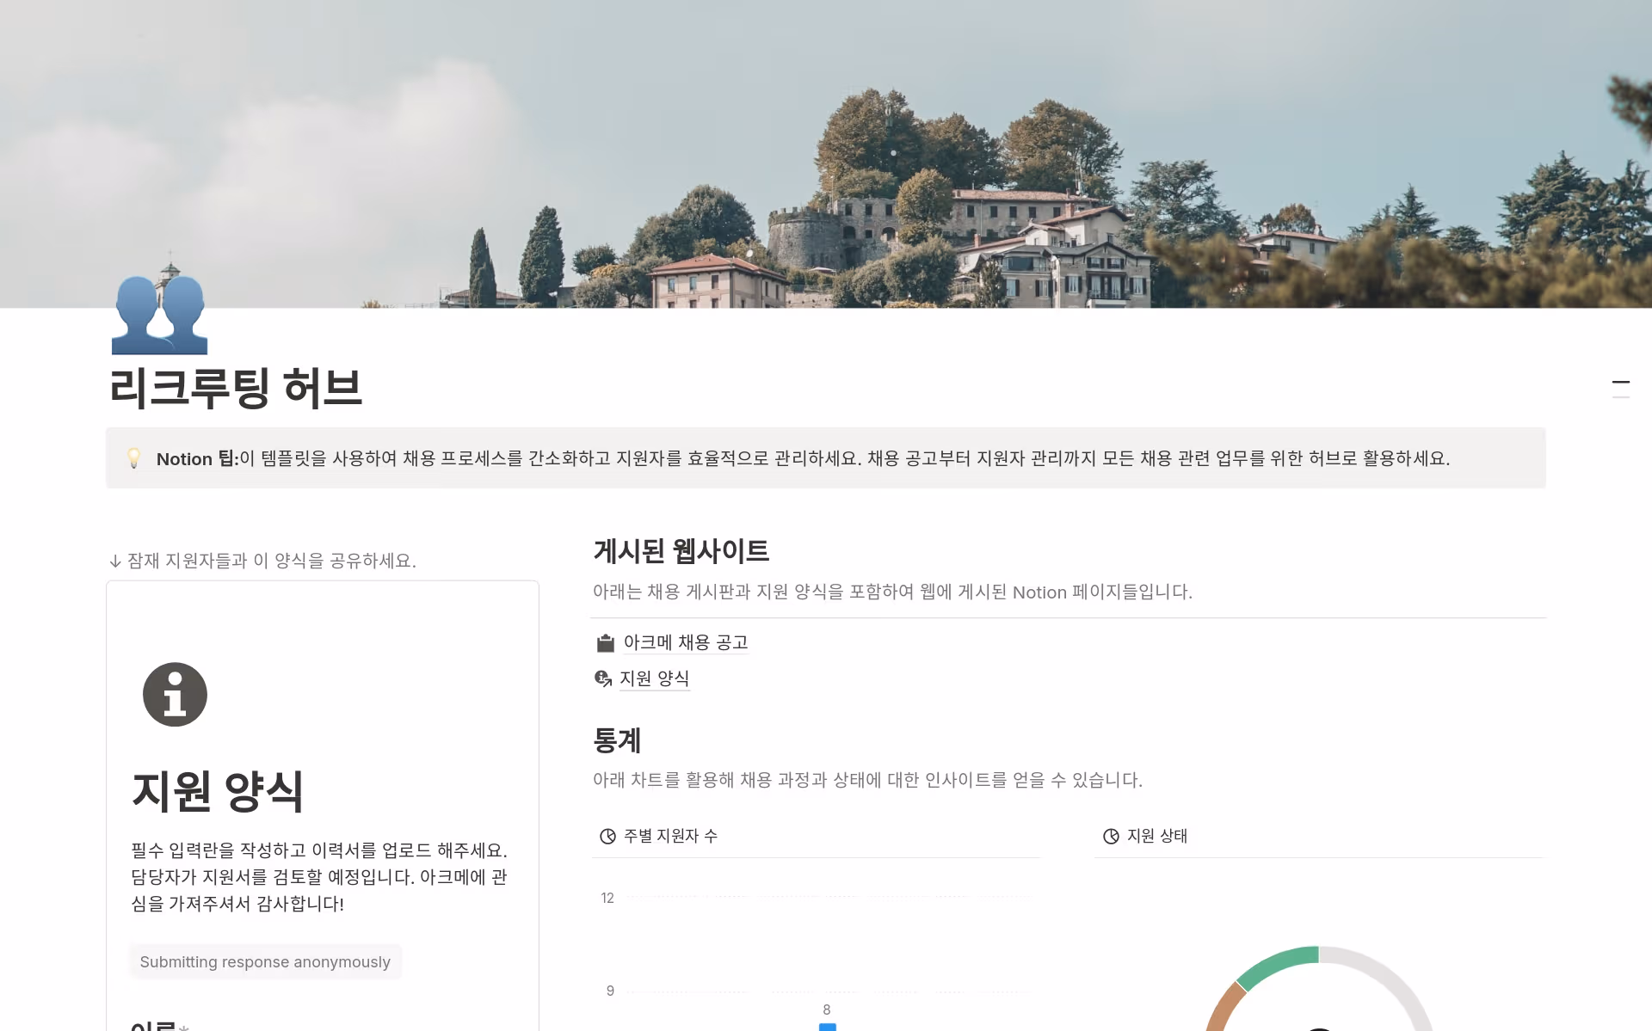Viewport: 1652px width, 1031px height.
Task: Click the chart icon next to 지원 상태
Action: pos(1111,837)
